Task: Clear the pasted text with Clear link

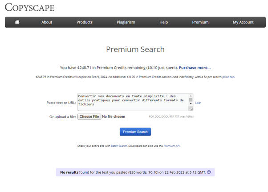Action: click(198, 103)
